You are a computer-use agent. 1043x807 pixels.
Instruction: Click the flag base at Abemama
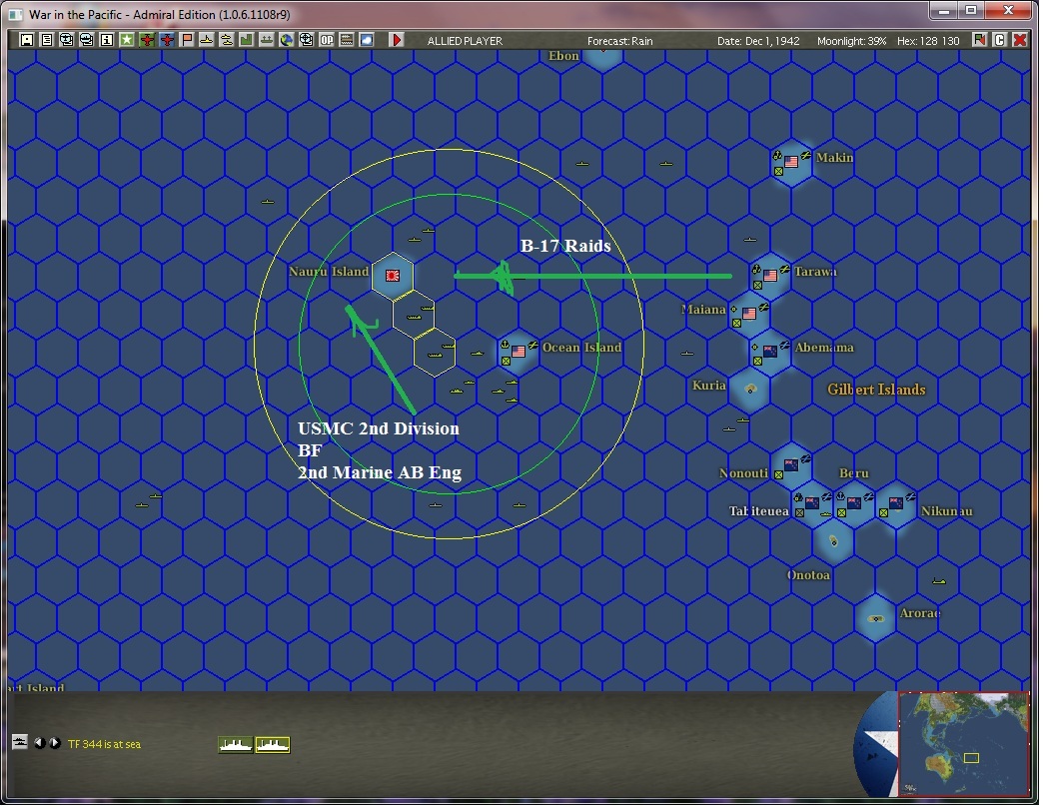click(x=770, y=351)
